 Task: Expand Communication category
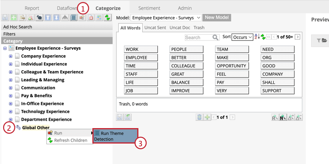coord(10,88)
